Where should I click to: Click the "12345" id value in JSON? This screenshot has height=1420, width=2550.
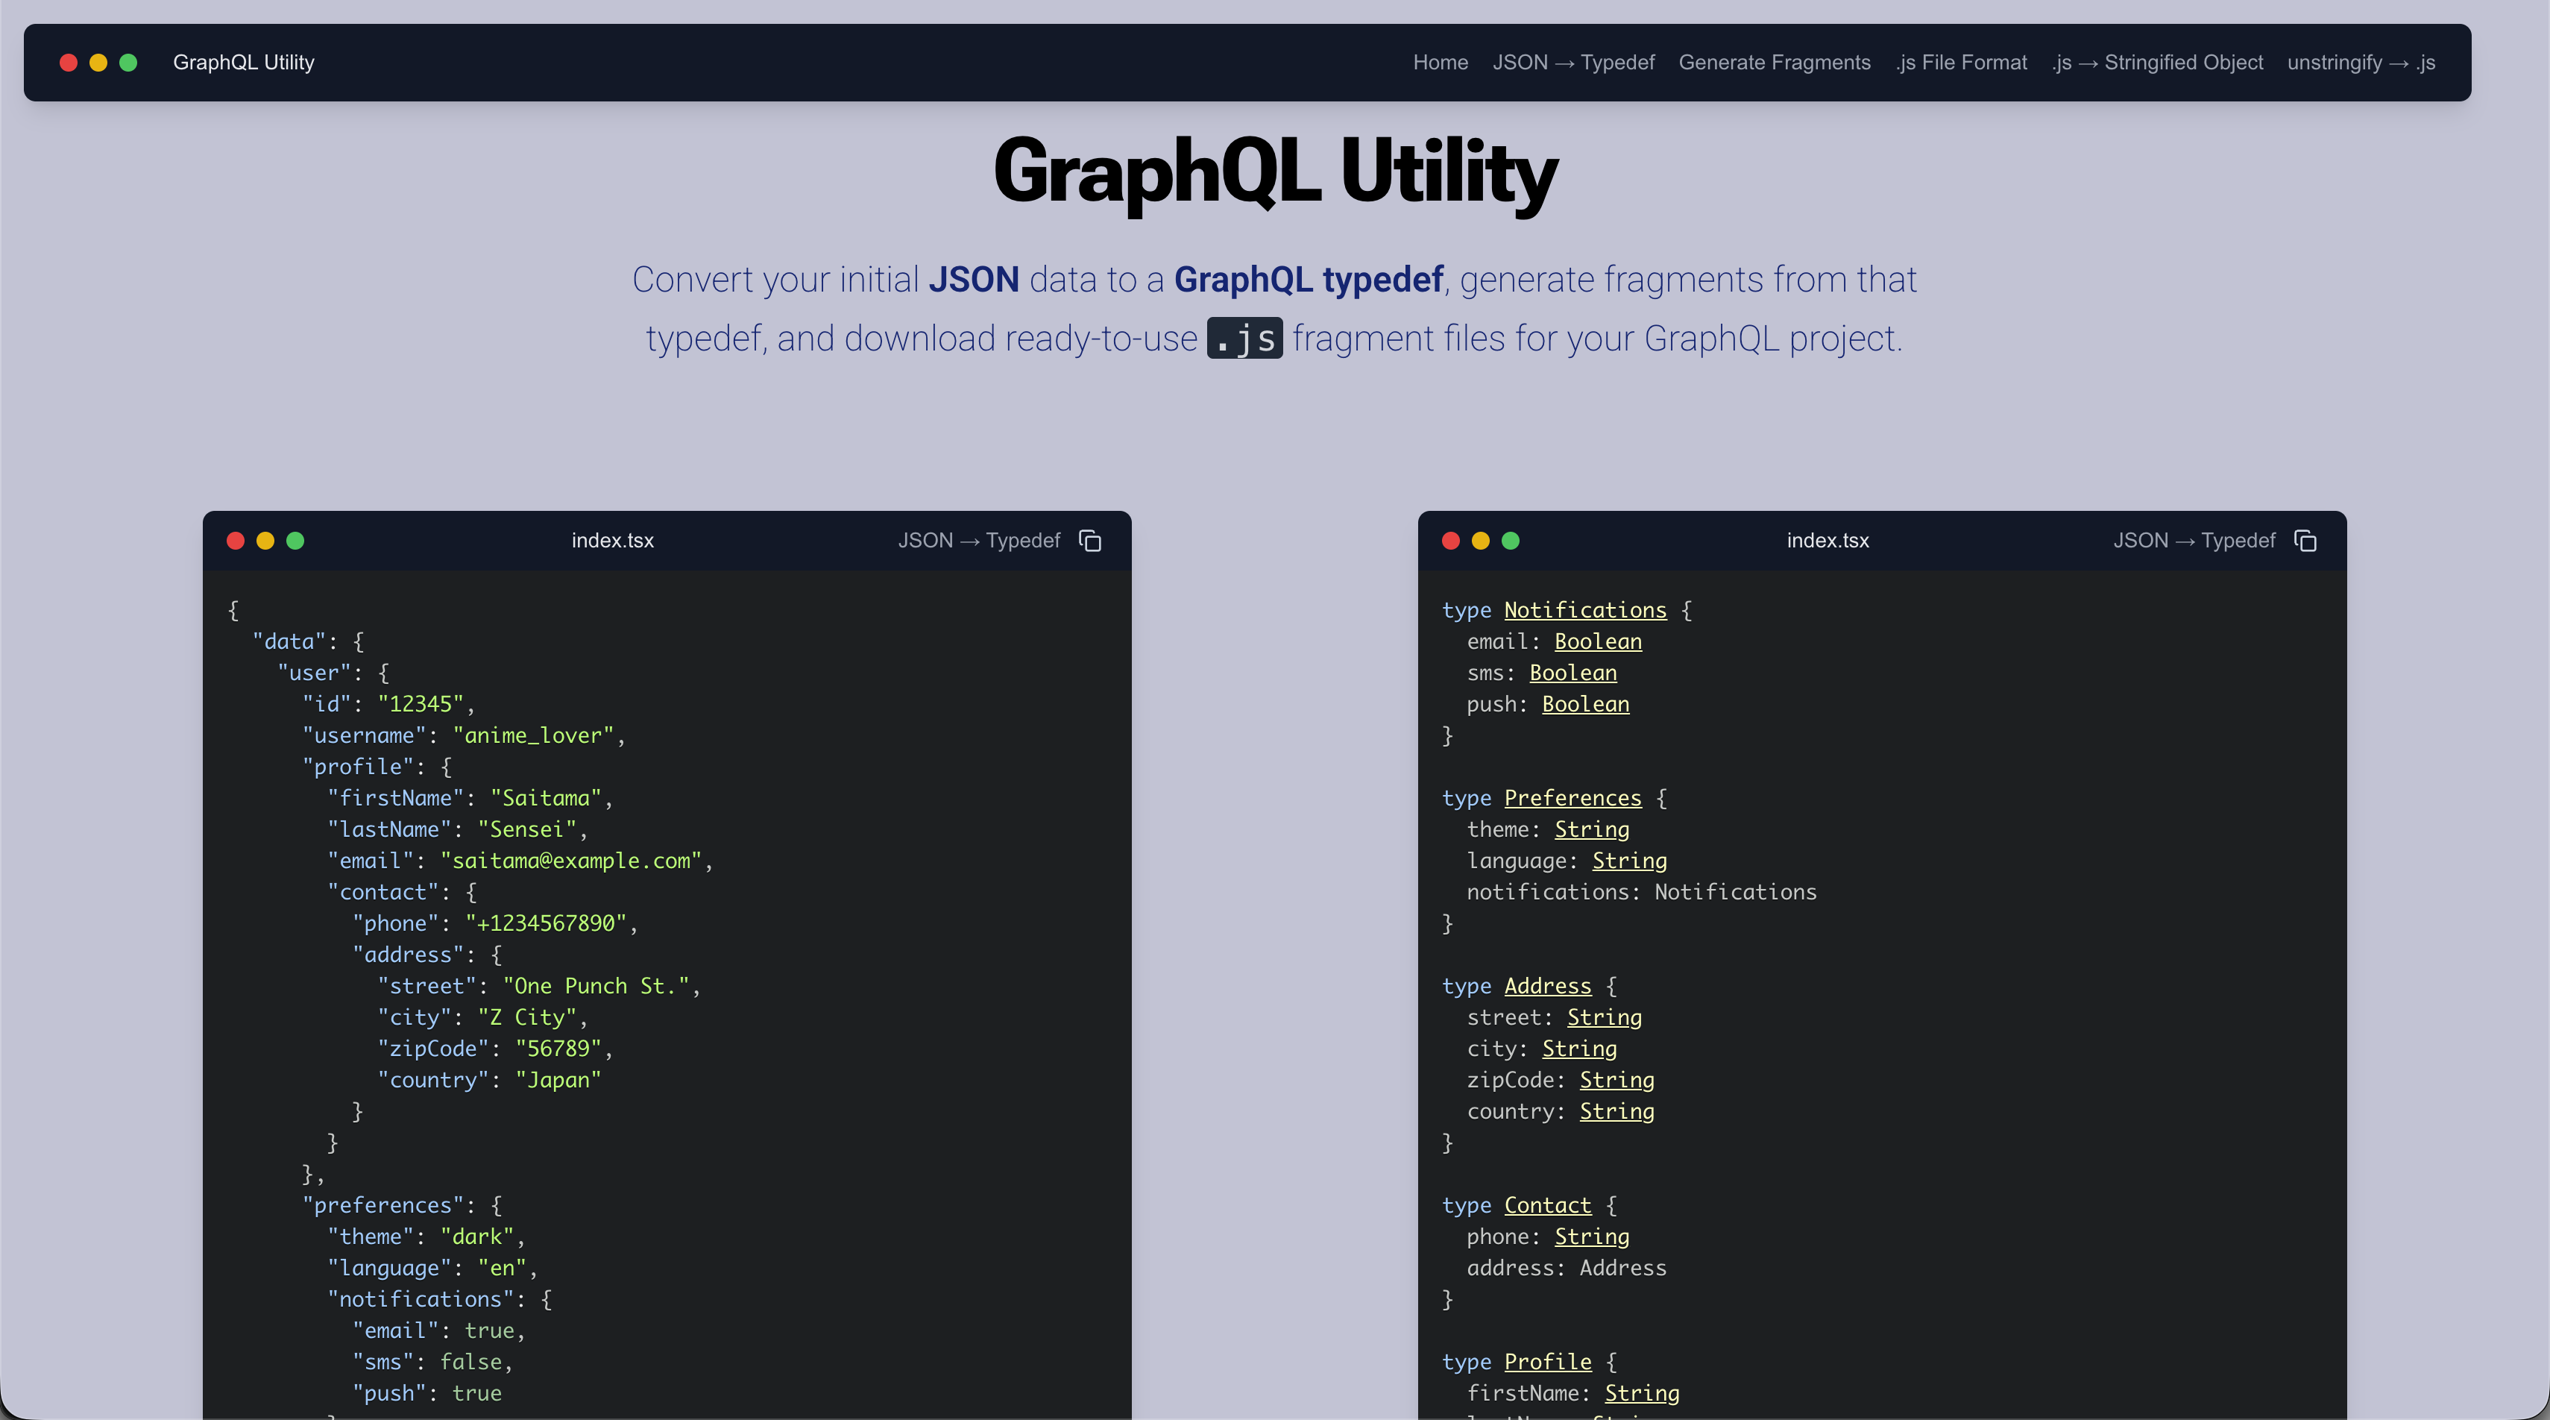[420, 704]
